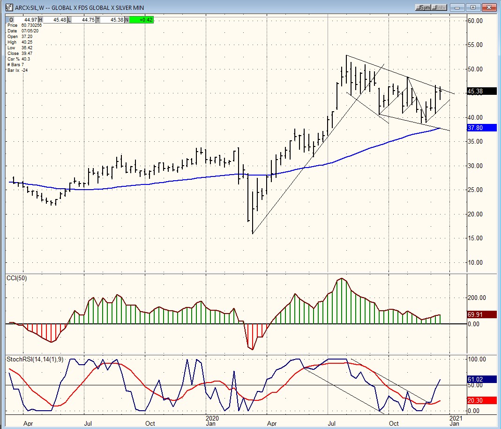Click the High price field showing 45.48
Screen dimensions: 501x429
(54, 19)
